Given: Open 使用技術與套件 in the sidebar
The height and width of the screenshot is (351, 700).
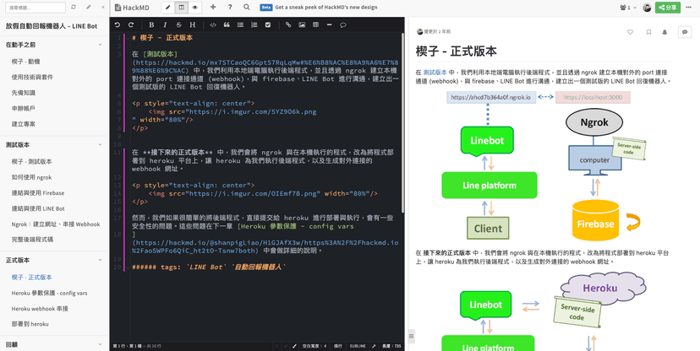Looking at the screenshot, I should 32,77.
